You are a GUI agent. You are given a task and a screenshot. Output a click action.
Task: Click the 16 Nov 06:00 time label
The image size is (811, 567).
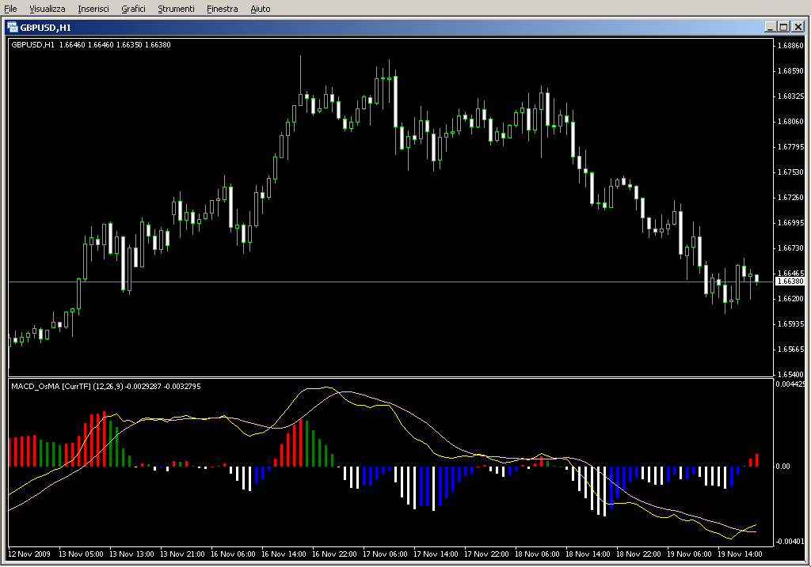(x=233, y=554)
